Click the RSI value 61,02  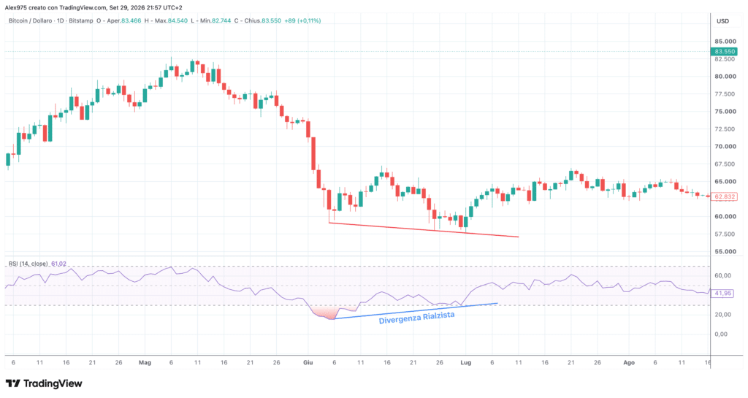[58, 264]
